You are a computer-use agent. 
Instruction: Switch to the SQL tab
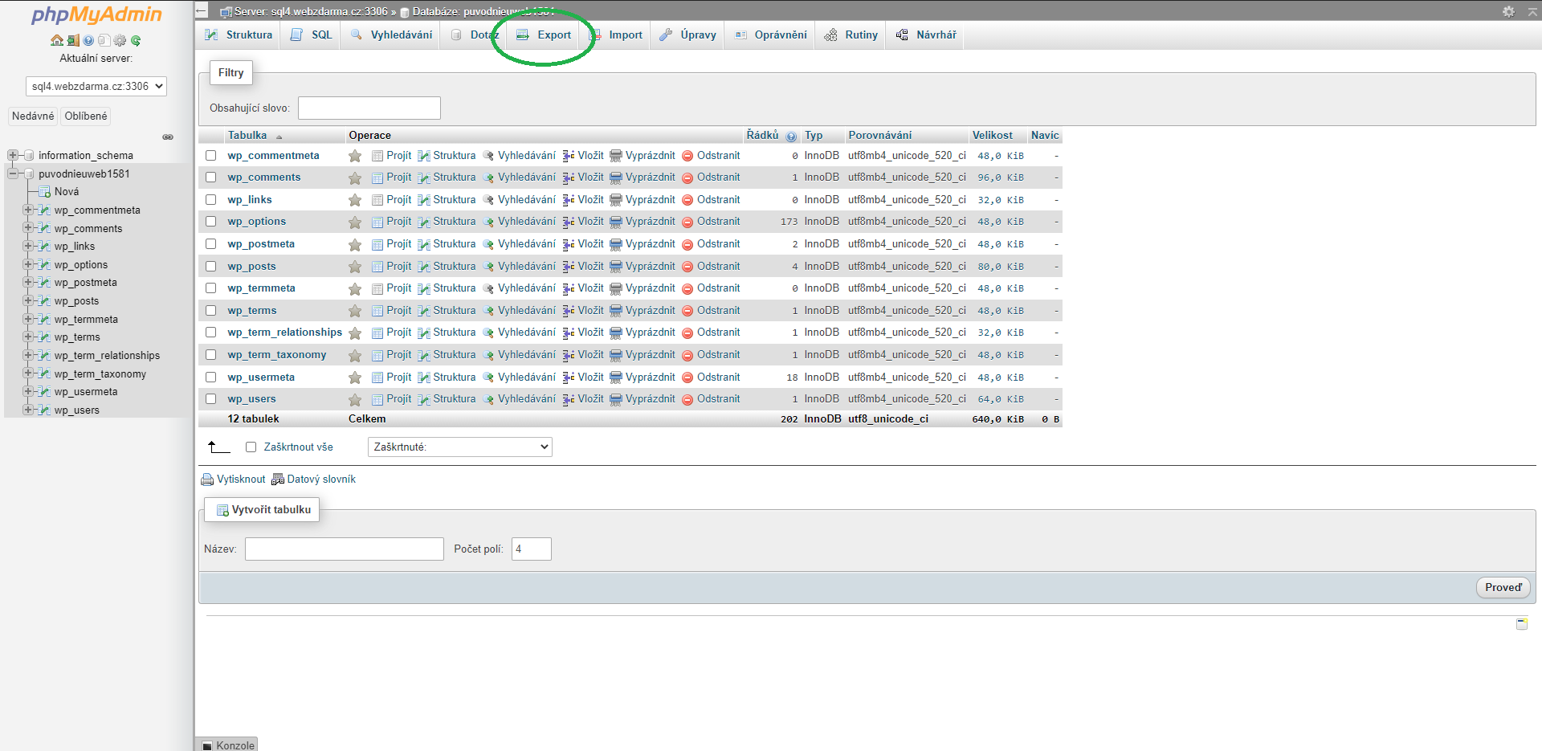click(311, 35)
